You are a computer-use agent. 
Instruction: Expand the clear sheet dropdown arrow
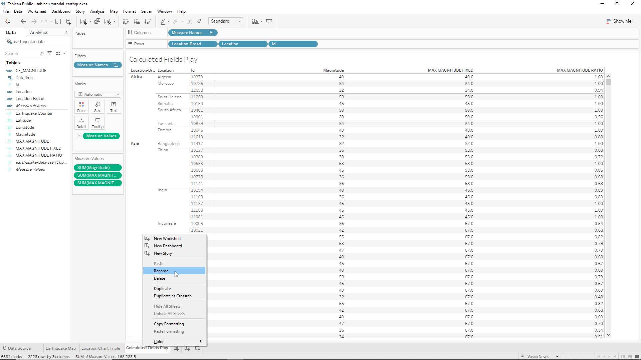pos(114,22)
